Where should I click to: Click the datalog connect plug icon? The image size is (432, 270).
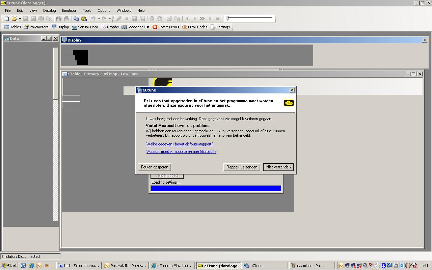[x=119, y=19]
